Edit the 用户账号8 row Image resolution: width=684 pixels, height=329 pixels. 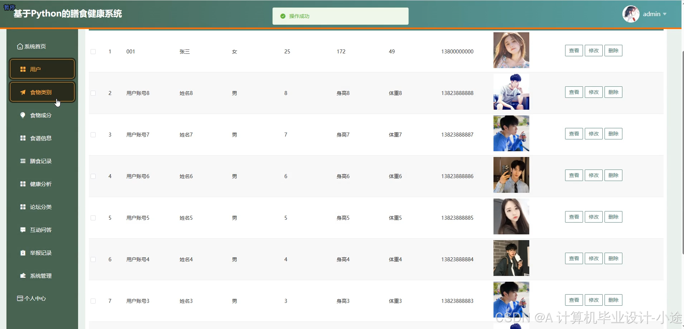click(x=594, y=92)
